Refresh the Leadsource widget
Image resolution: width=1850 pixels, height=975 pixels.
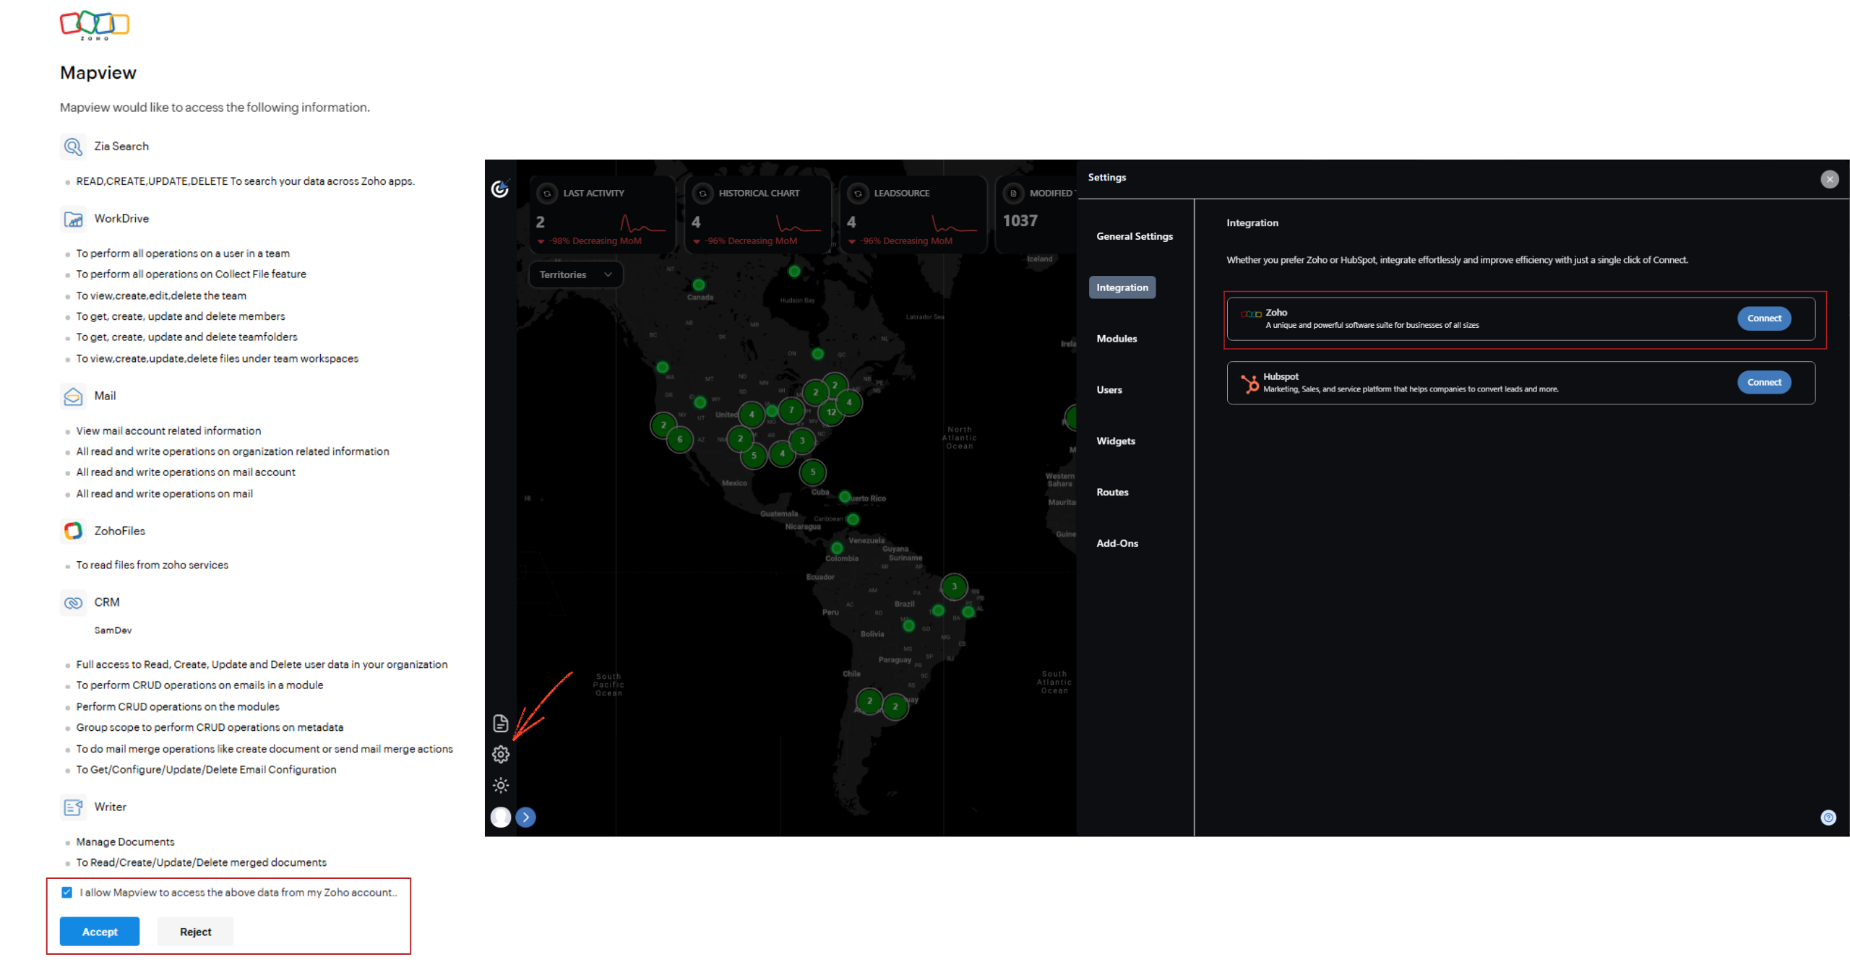[x=858, y=194]
